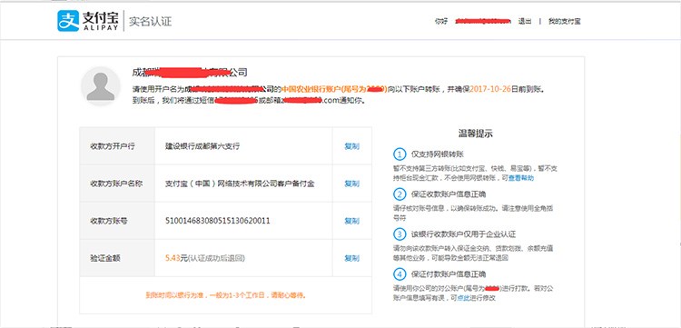Click the 退出 logout link
681x328 pixels.
pyautogui.click(x=525, y=21)
